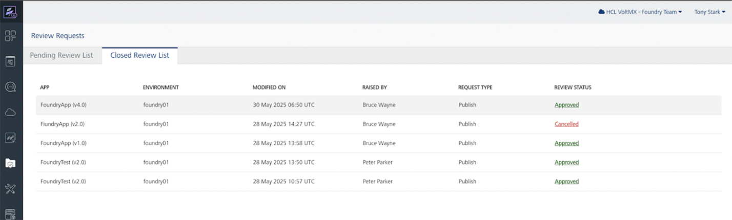Click the Cancelled status link

coord(566,124)
